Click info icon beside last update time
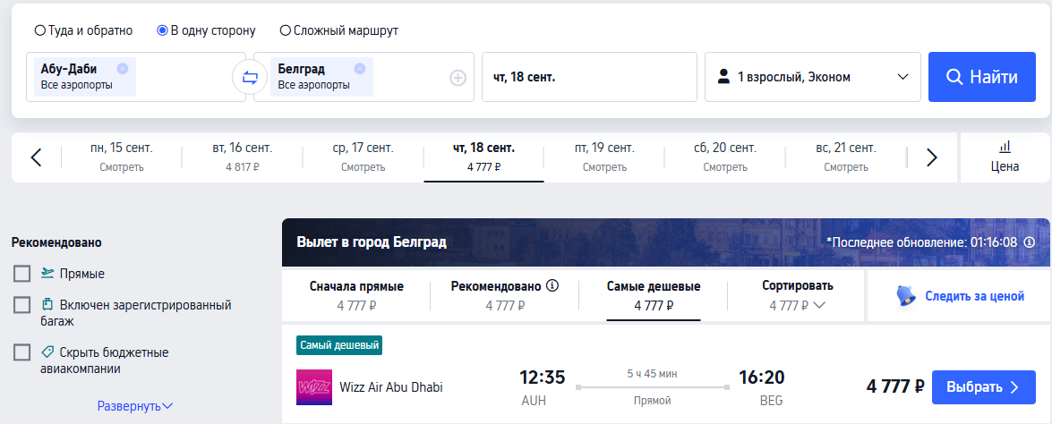The width and height of the screenshot is (1052, 424). point(1030,242)
